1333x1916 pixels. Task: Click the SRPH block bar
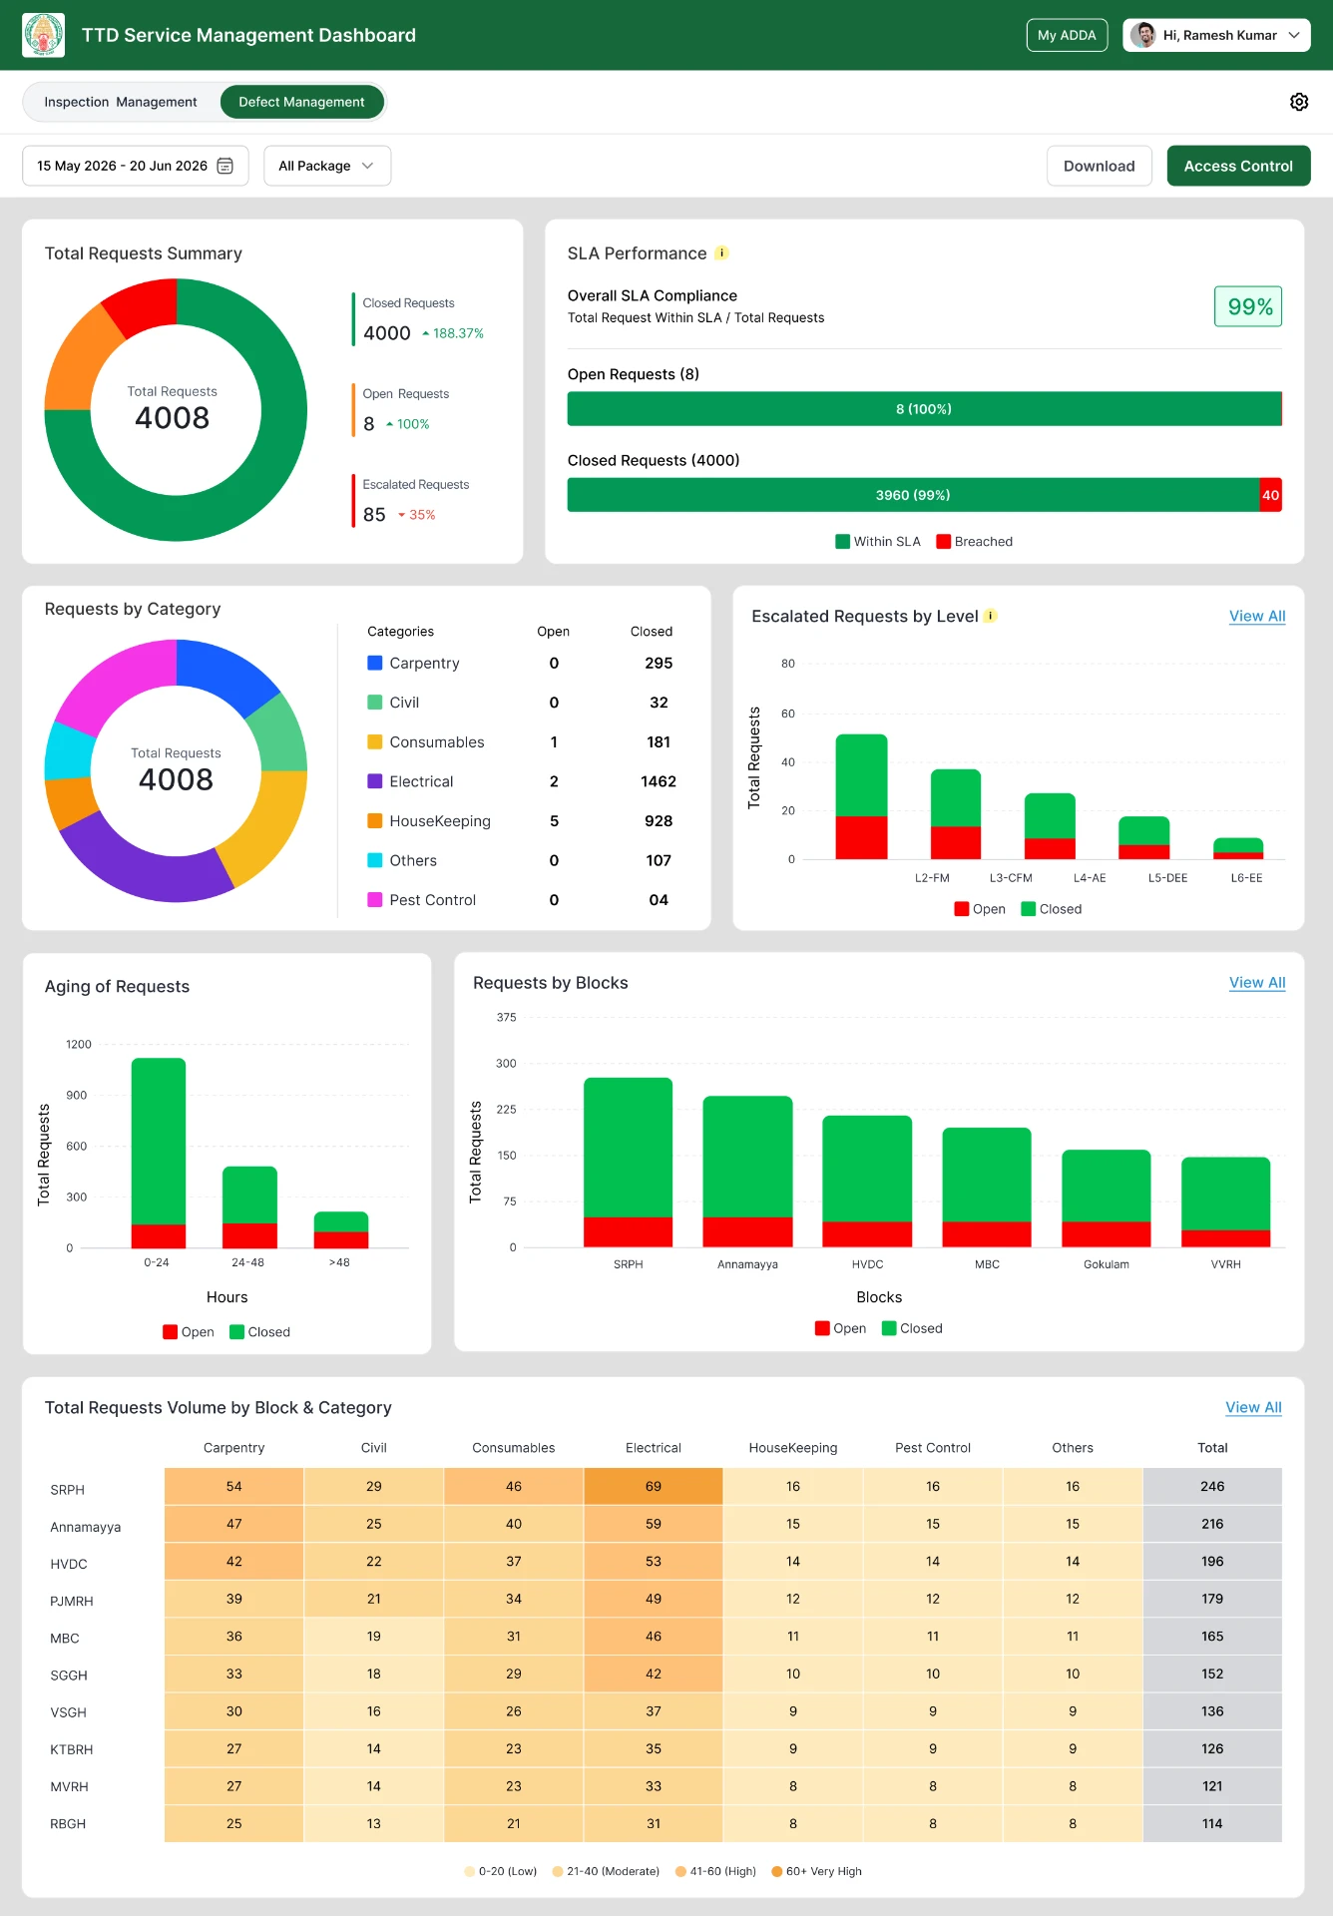click(x=628, y=1162)
